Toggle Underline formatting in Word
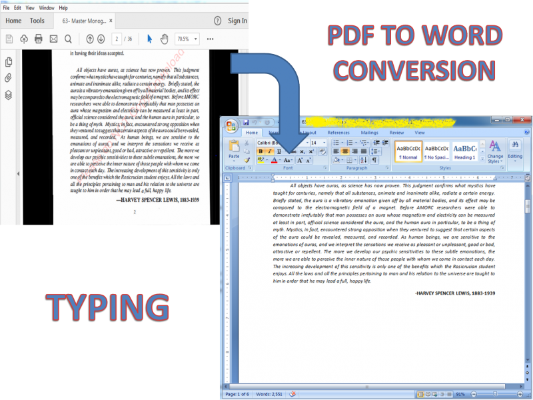Image resolution: width=533 pixels, height=400 pixels. 278,151
